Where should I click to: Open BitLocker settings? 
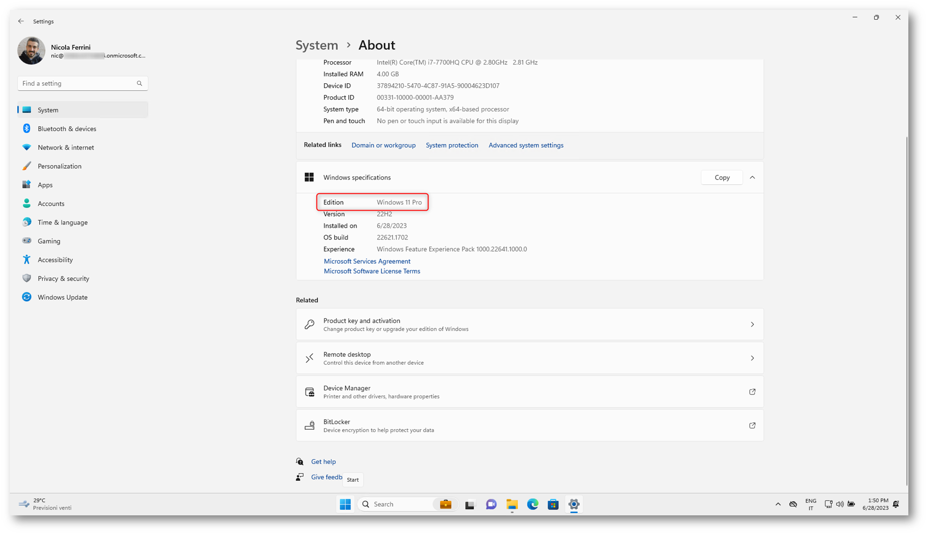pos(529,426)
